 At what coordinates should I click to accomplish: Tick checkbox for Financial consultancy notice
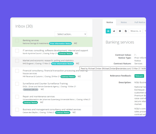[x=17, y=71]
